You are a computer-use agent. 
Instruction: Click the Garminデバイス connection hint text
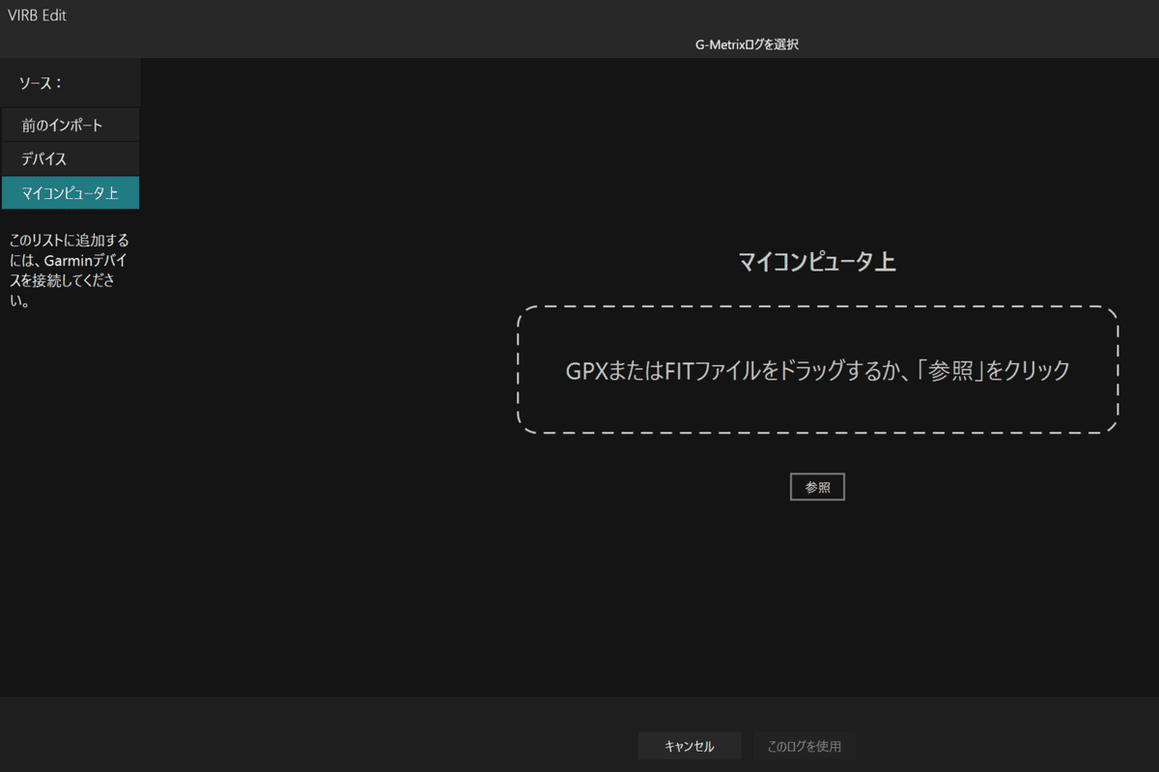click(x=69, y=270)
